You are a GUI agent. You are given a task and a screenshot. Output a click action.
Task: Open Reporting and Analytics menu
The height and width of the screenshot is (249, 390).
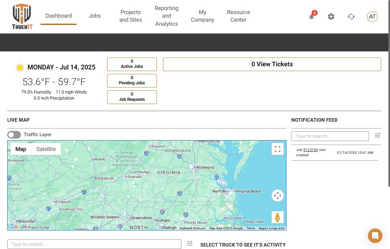(167, 16)
